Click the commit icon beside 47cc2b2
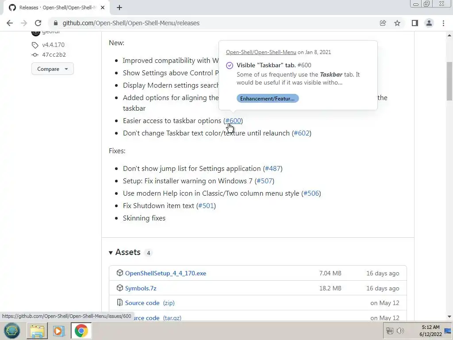The height and width of the screenshot is (340, 453). [35, 54]
